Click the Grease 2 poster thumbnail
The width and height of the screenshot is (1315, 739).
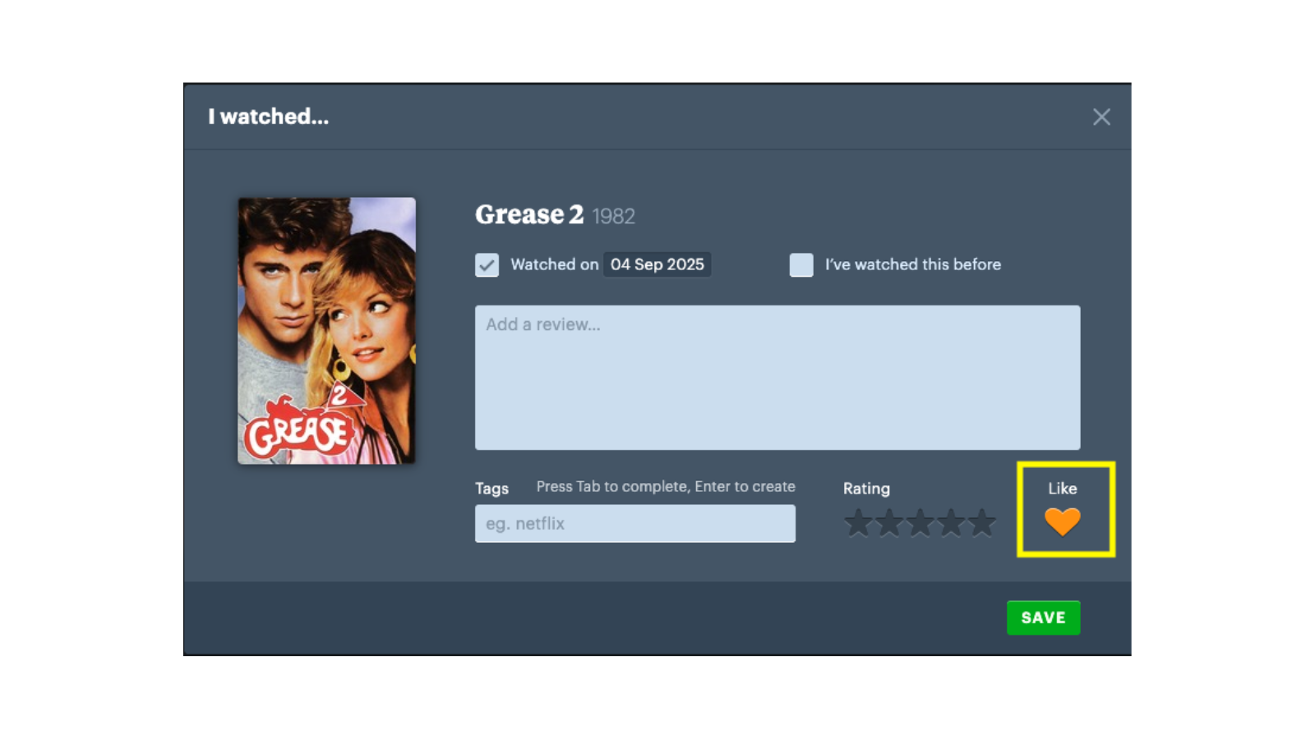326,331
